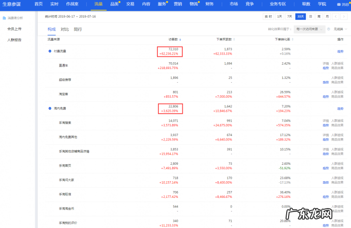The image size is (351, 228).
Task: Select the 实时 time range option
Action: tap(268, 16)
